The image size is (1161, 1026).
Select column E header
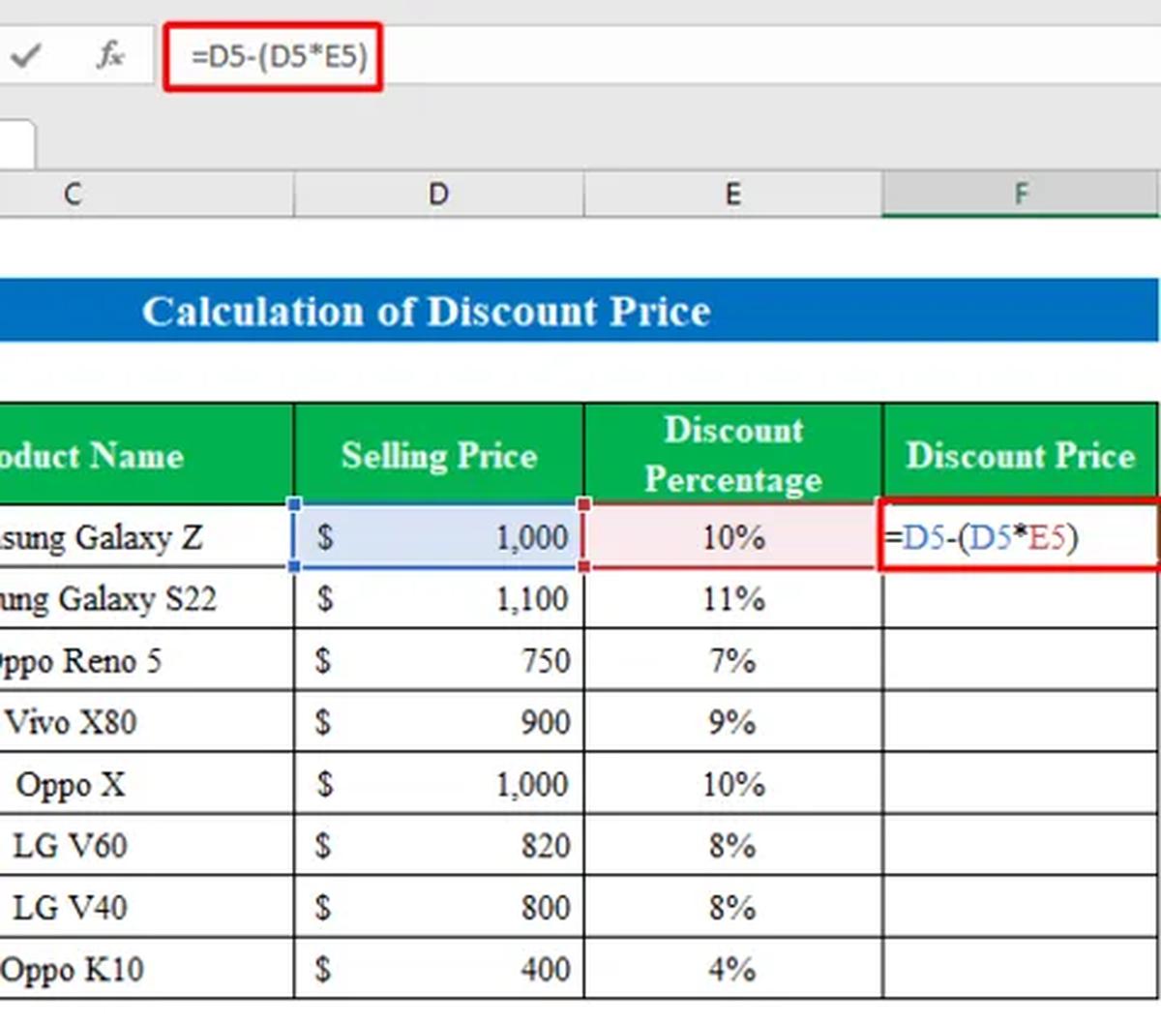coord(733,194)
